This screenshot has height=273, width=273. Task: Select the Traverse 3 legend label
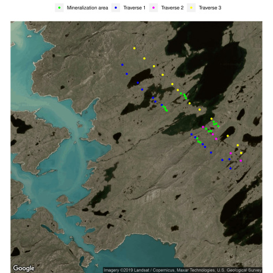tap(210, 8)
